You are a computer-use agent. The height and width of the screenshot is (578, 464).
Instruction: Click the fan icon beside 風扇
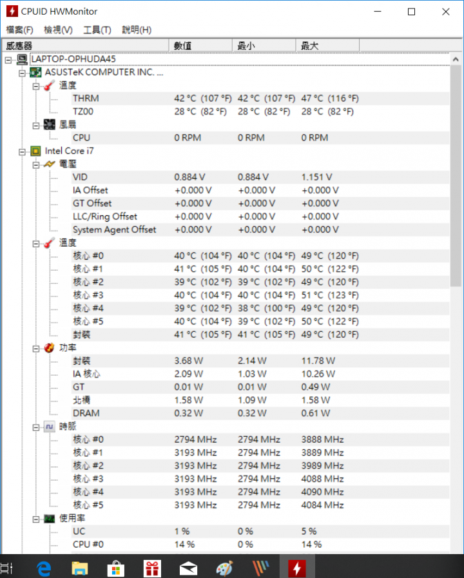[x=50, y=124]
